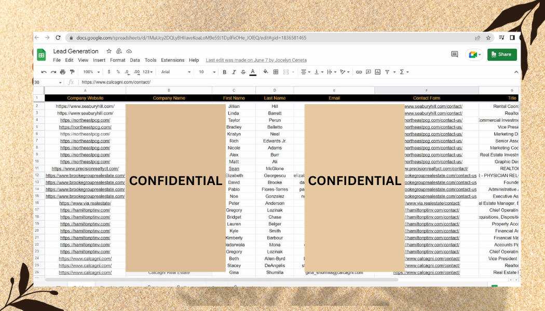Toggle bold formatting
Viewport: 545px width, 311px height.
(x=225, y=72)
